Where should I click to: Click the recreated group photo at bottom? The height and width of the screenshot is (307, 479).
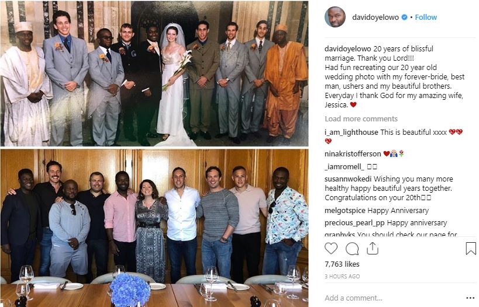pyautogui.click(x=154, y=228)
